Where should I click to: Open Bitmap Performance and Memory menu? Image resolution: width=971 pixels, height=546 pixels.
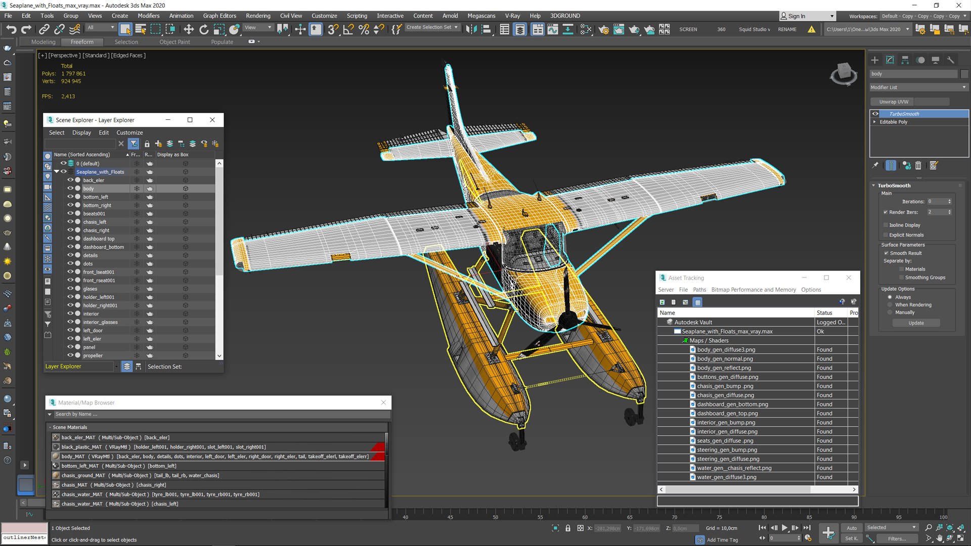click(754, 290)
